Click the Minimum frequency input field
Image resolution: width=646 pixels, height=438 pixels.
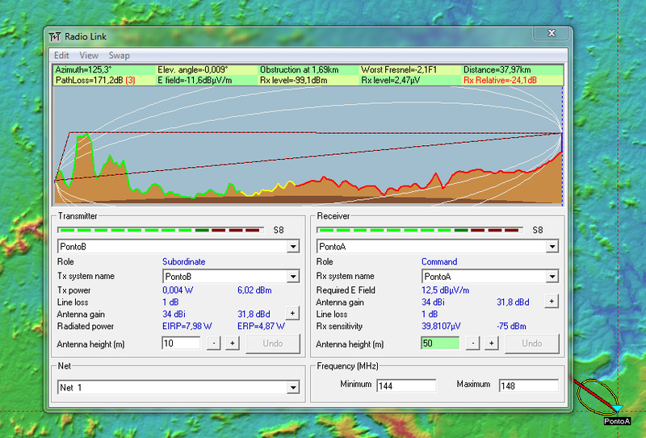coord(406,386)
